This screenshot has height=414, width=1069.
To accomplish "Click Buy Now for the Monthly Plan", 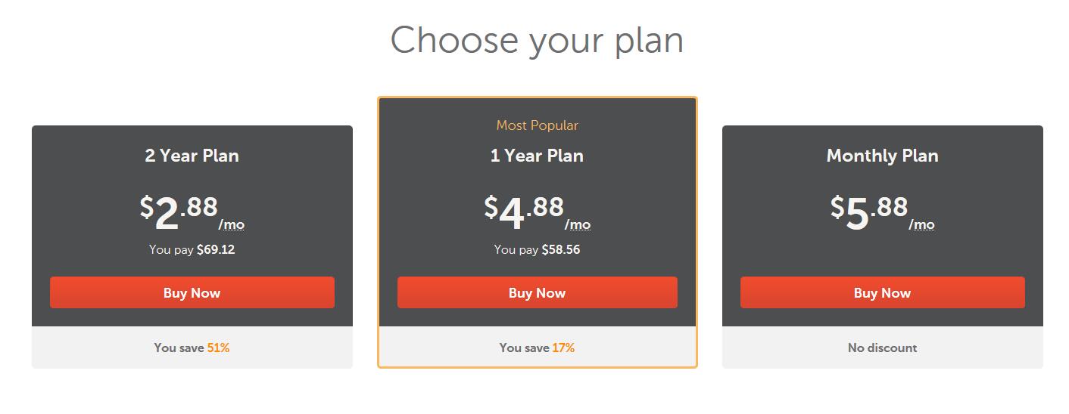I will [x=883, y=292].
